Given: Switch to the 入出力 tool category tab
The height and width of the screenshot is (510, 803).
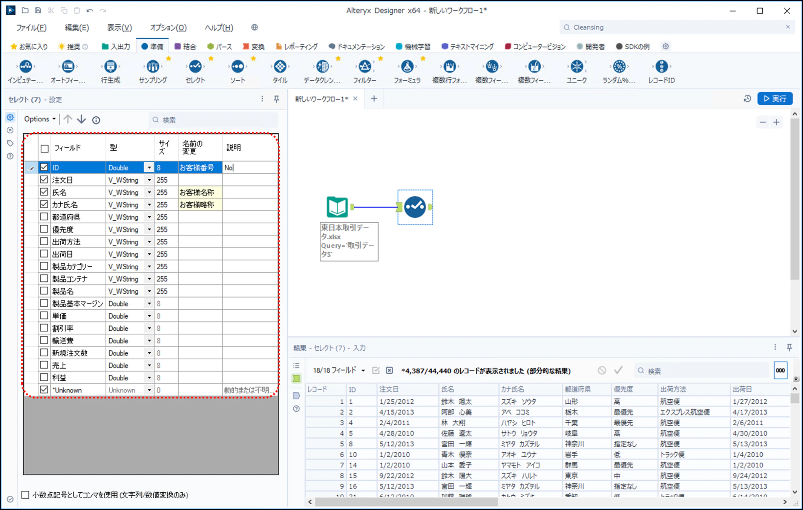Looking at the screenshot, I should 116,46.
